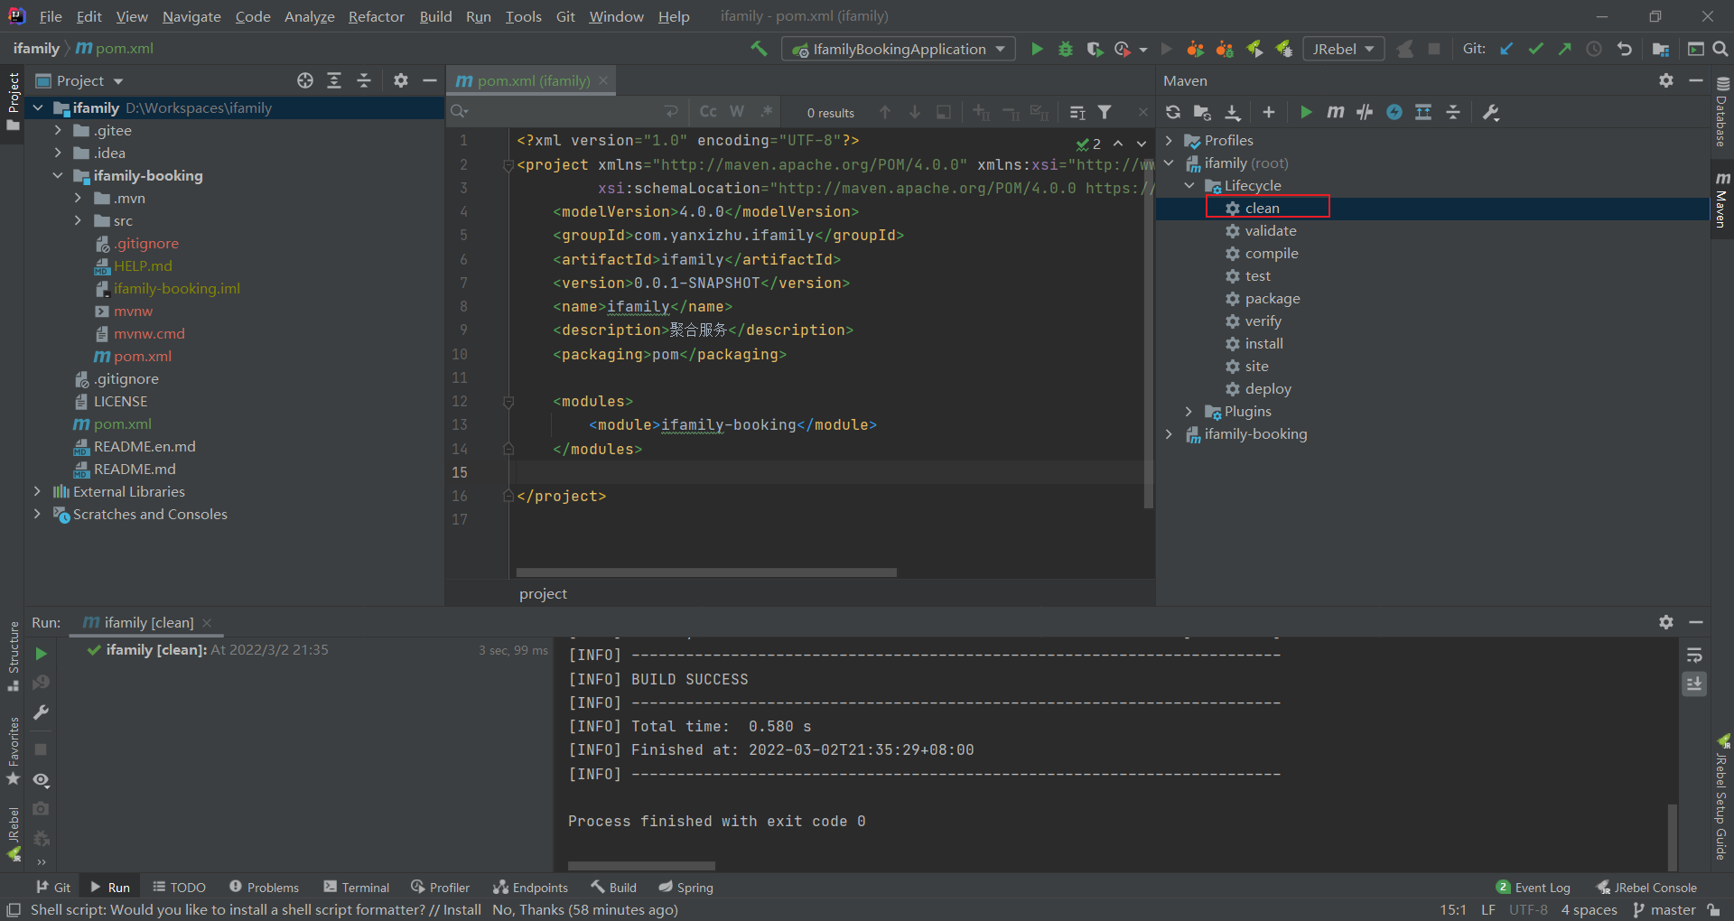
Task: Open IfamilyBookingApplication run configuration dropdown
Action: [899, 49]
